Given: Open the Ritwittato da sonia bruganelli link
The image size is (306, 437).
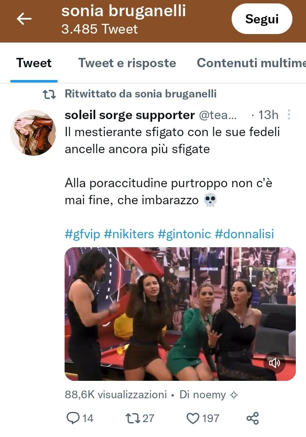Looking at the screenshot, I should 141,94.
